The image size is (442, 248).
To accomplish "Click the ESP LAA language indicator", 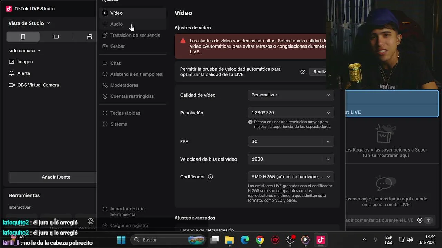I will pos(388,240).
